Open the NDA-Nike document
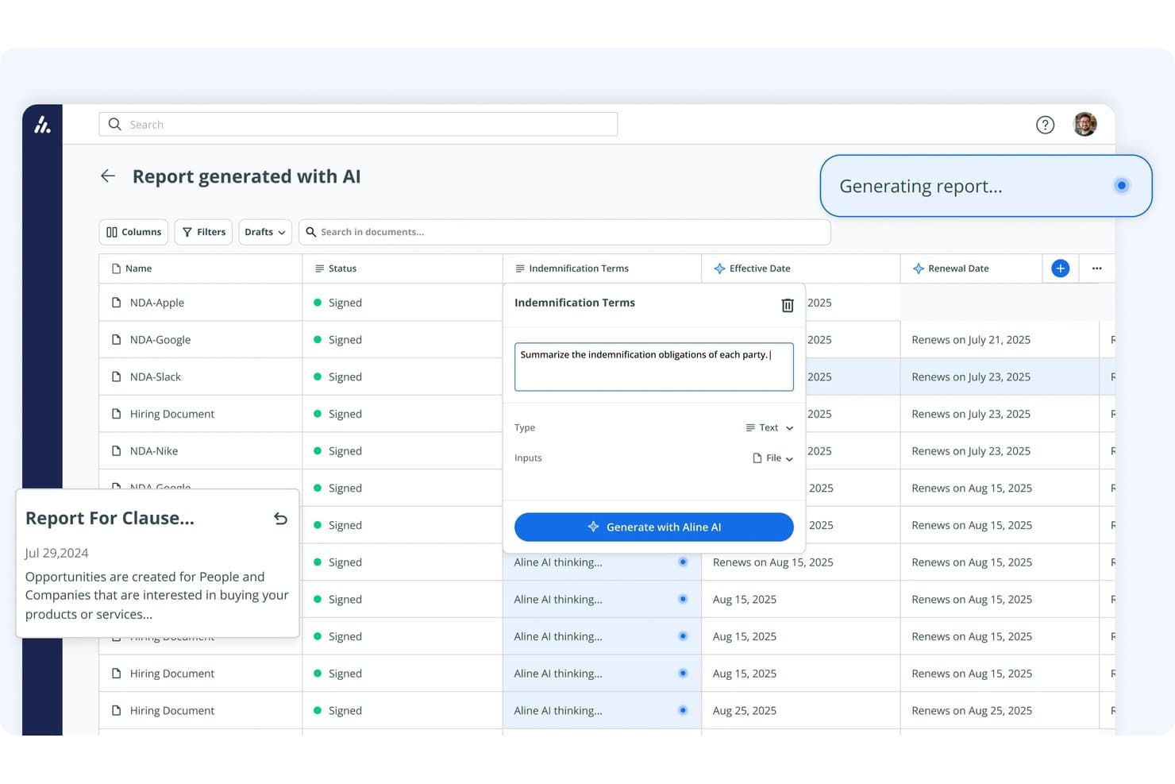This screenshot has height=784, width=1175. click(x=154, y=451)
